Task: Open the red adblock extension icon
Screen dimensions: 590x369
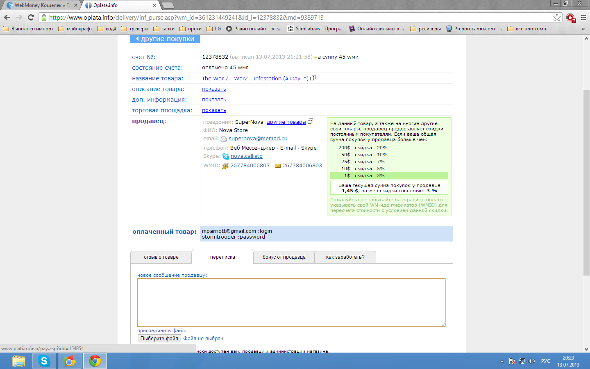Action: (x=571, y=18)
